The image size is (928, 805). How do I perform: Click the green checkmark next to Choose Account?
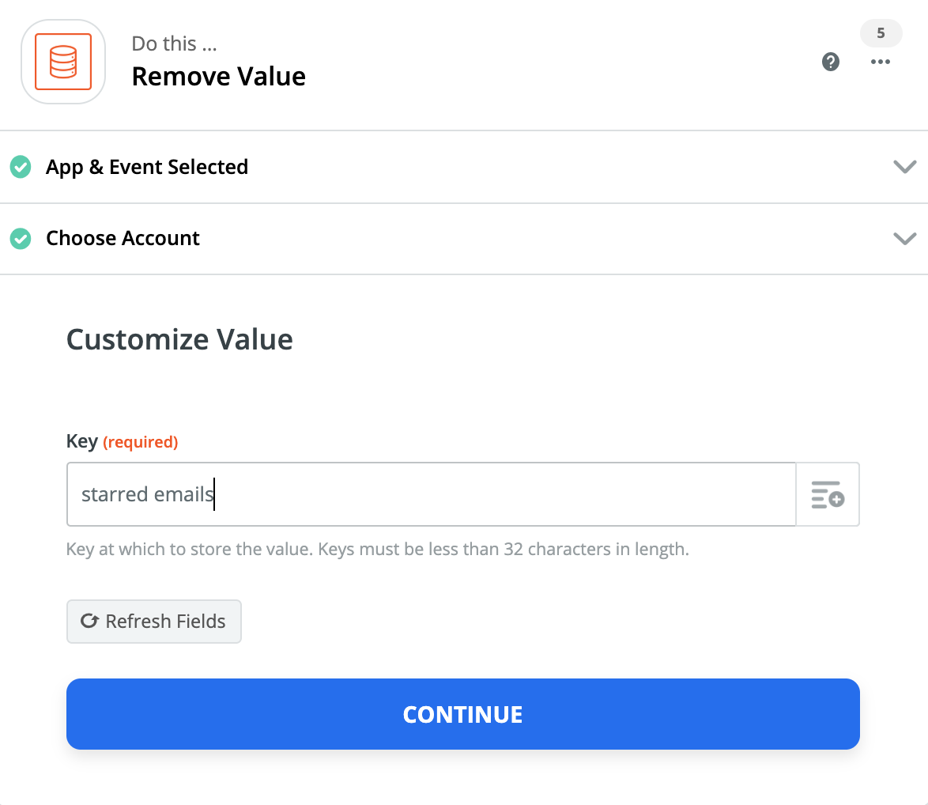[x=21, y=238]
